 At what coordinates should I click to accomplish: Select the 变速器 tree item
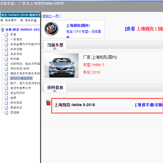[15, 112]
